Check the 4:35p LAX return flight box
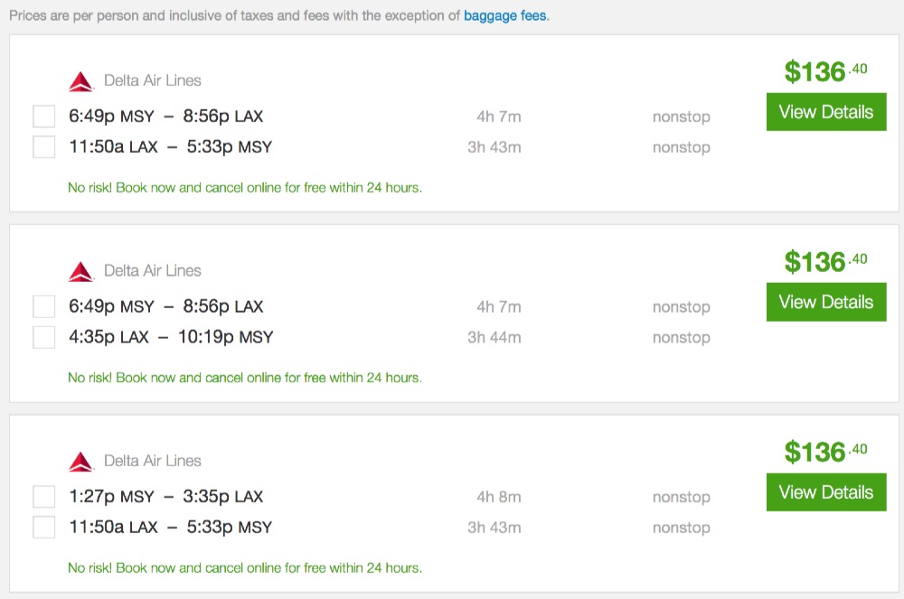904x599 pixels. tap(44, 338)
